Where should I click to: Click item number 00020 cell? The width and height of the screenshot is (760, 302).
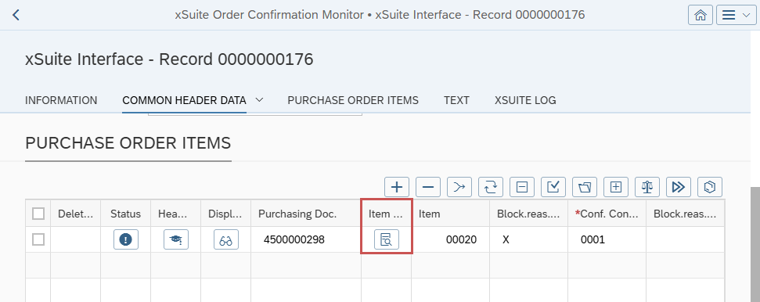pyautogui.click(x=450, y=239)
